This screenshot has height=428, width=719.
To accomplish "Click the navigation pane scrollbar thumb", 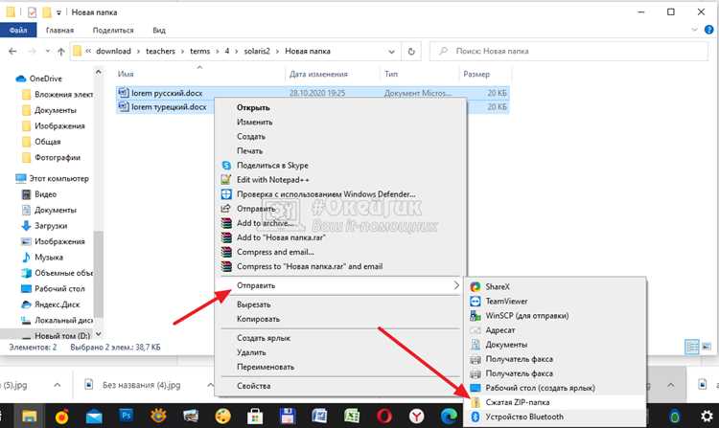I will 98,272.
